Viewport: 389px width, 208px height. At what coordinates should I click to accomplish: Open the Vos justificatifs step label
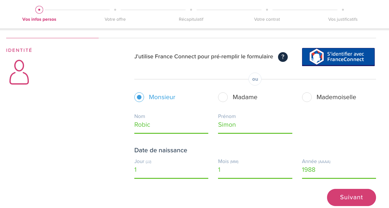pyautogui.click(x=343, y=19)
